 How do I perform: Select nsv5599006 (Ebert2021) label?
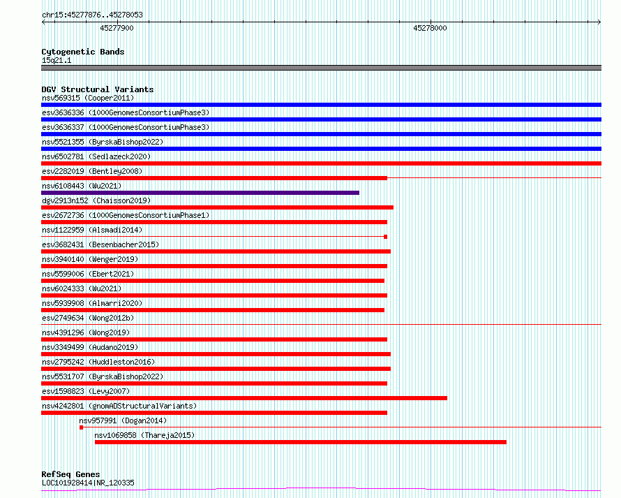(88, 274)
